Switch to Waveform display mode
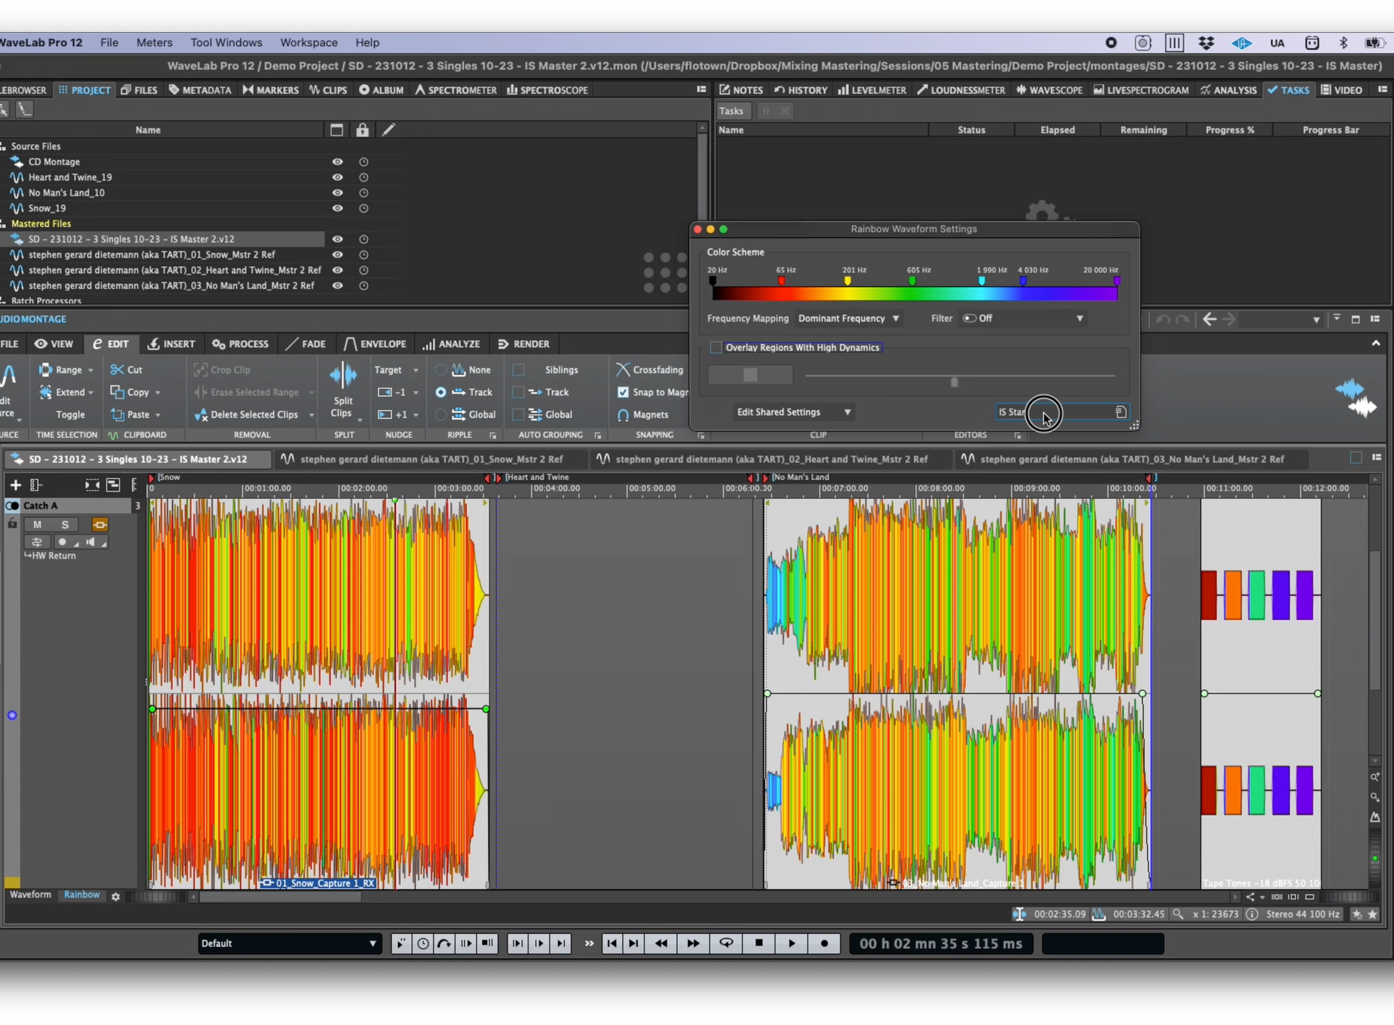 coord(31,895)
